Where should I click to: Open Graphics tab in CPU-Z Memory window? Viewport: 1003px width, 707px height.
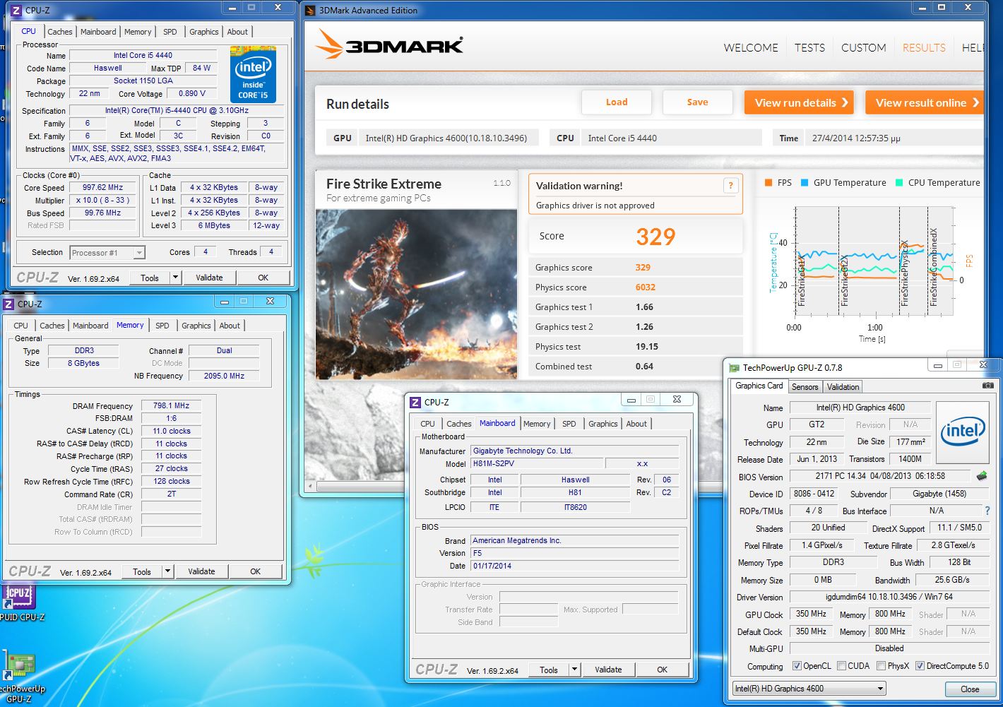click(196, 326)
